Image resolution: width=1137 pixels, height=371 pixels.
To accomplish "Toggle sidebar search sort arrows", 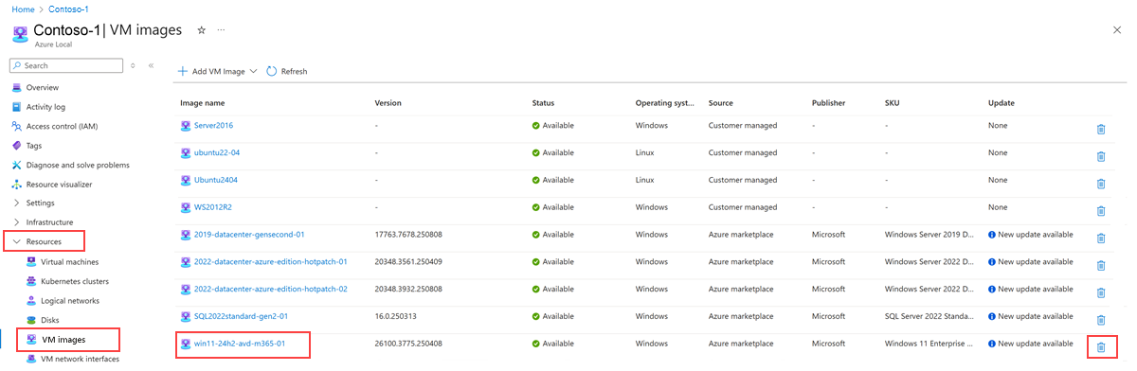I will (133, 65).
